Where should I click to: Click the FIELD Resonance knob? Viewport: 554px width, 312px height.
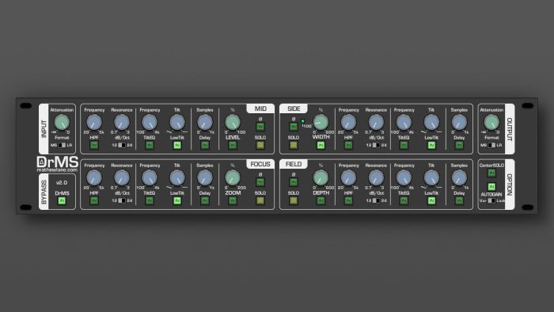(376, 177)
